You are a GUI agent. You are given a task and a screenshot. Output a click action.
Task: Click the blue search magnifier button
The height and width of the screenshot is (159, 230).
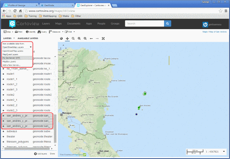(x=168, y=24)
